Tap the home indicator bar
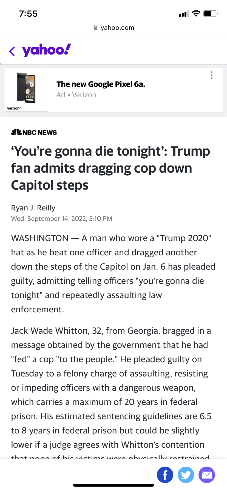Viewport: 227px width, 491px height. pos(113,485)
